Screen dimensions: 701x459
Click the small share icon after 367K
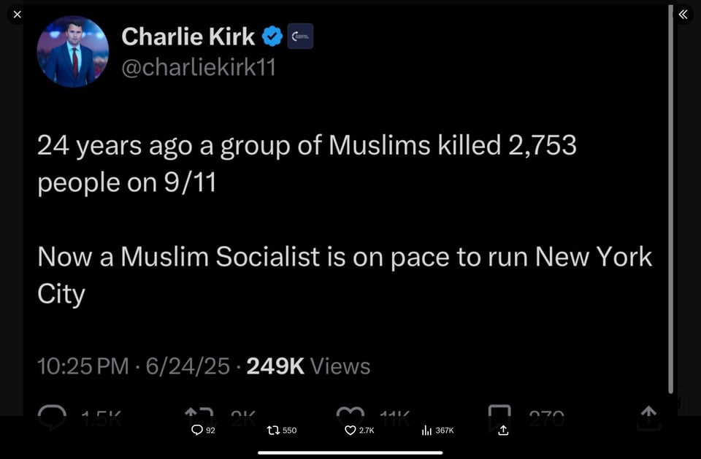coord(503,431)
